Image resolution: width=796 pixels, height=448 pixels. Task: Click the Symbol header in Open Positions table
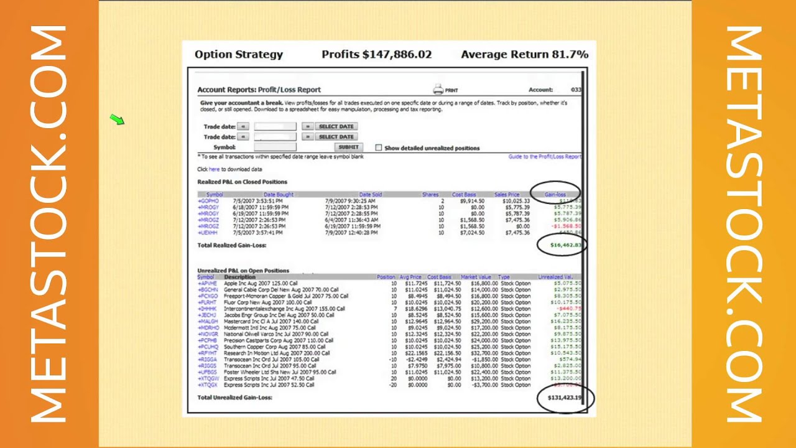pyautogui.click(x=206, y=277)
